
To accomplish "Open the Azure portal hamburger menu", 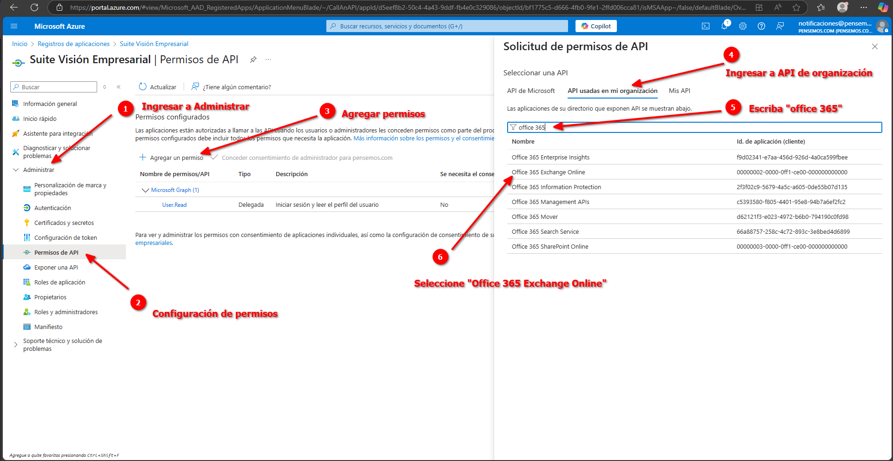I will [14, 26].
